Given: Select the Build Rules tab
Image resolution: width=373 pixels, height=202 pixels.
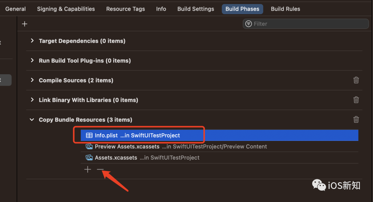Looking at the screenshot, I should 285,9.
